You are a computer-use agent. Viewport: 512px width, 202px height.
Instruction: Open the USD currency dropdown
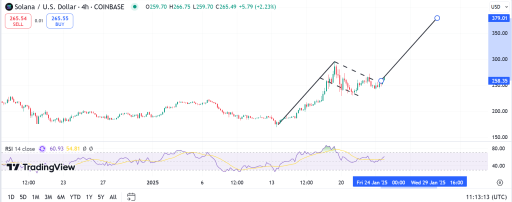pyautogui.click(x=496, y=7)
